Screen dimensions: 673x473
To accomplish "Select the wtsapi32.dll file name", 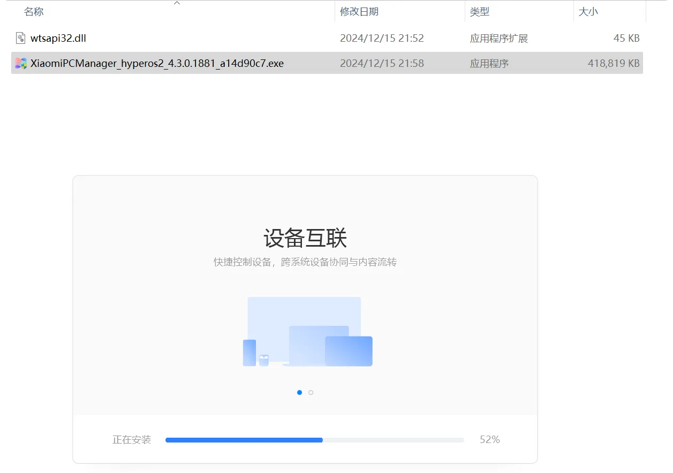I will click(x=58, y=38).
